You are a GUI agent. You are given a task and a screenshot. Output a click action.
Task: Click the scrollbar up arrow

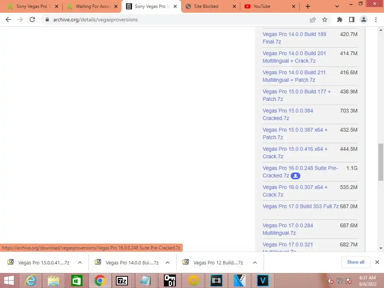[381, 30]
